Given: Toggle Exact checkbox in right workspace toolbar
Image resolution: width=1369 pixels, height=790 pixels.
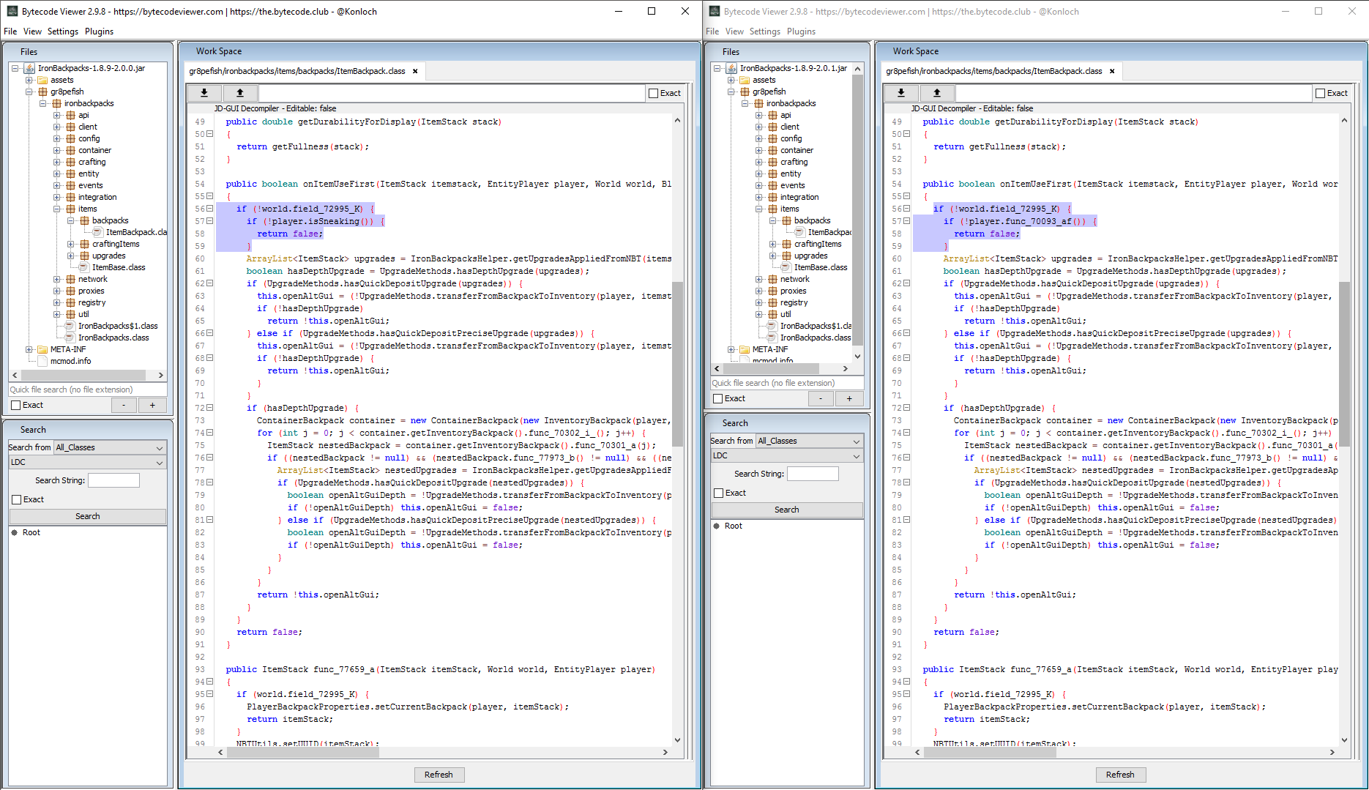Looking at the screenshot, I should point(1320,93).
